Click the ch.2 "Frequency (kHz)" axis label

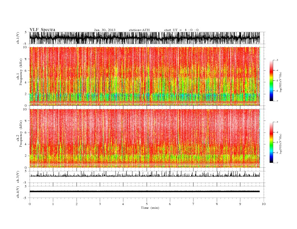(x=21, y=134)
